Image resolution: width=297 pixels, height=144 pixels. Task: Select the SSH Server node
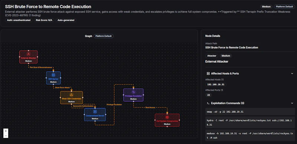(x=53, y=78)
